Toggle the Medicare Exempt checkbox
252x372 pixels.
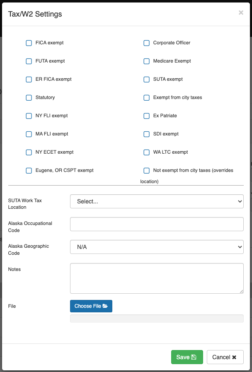tap(146, 61)
